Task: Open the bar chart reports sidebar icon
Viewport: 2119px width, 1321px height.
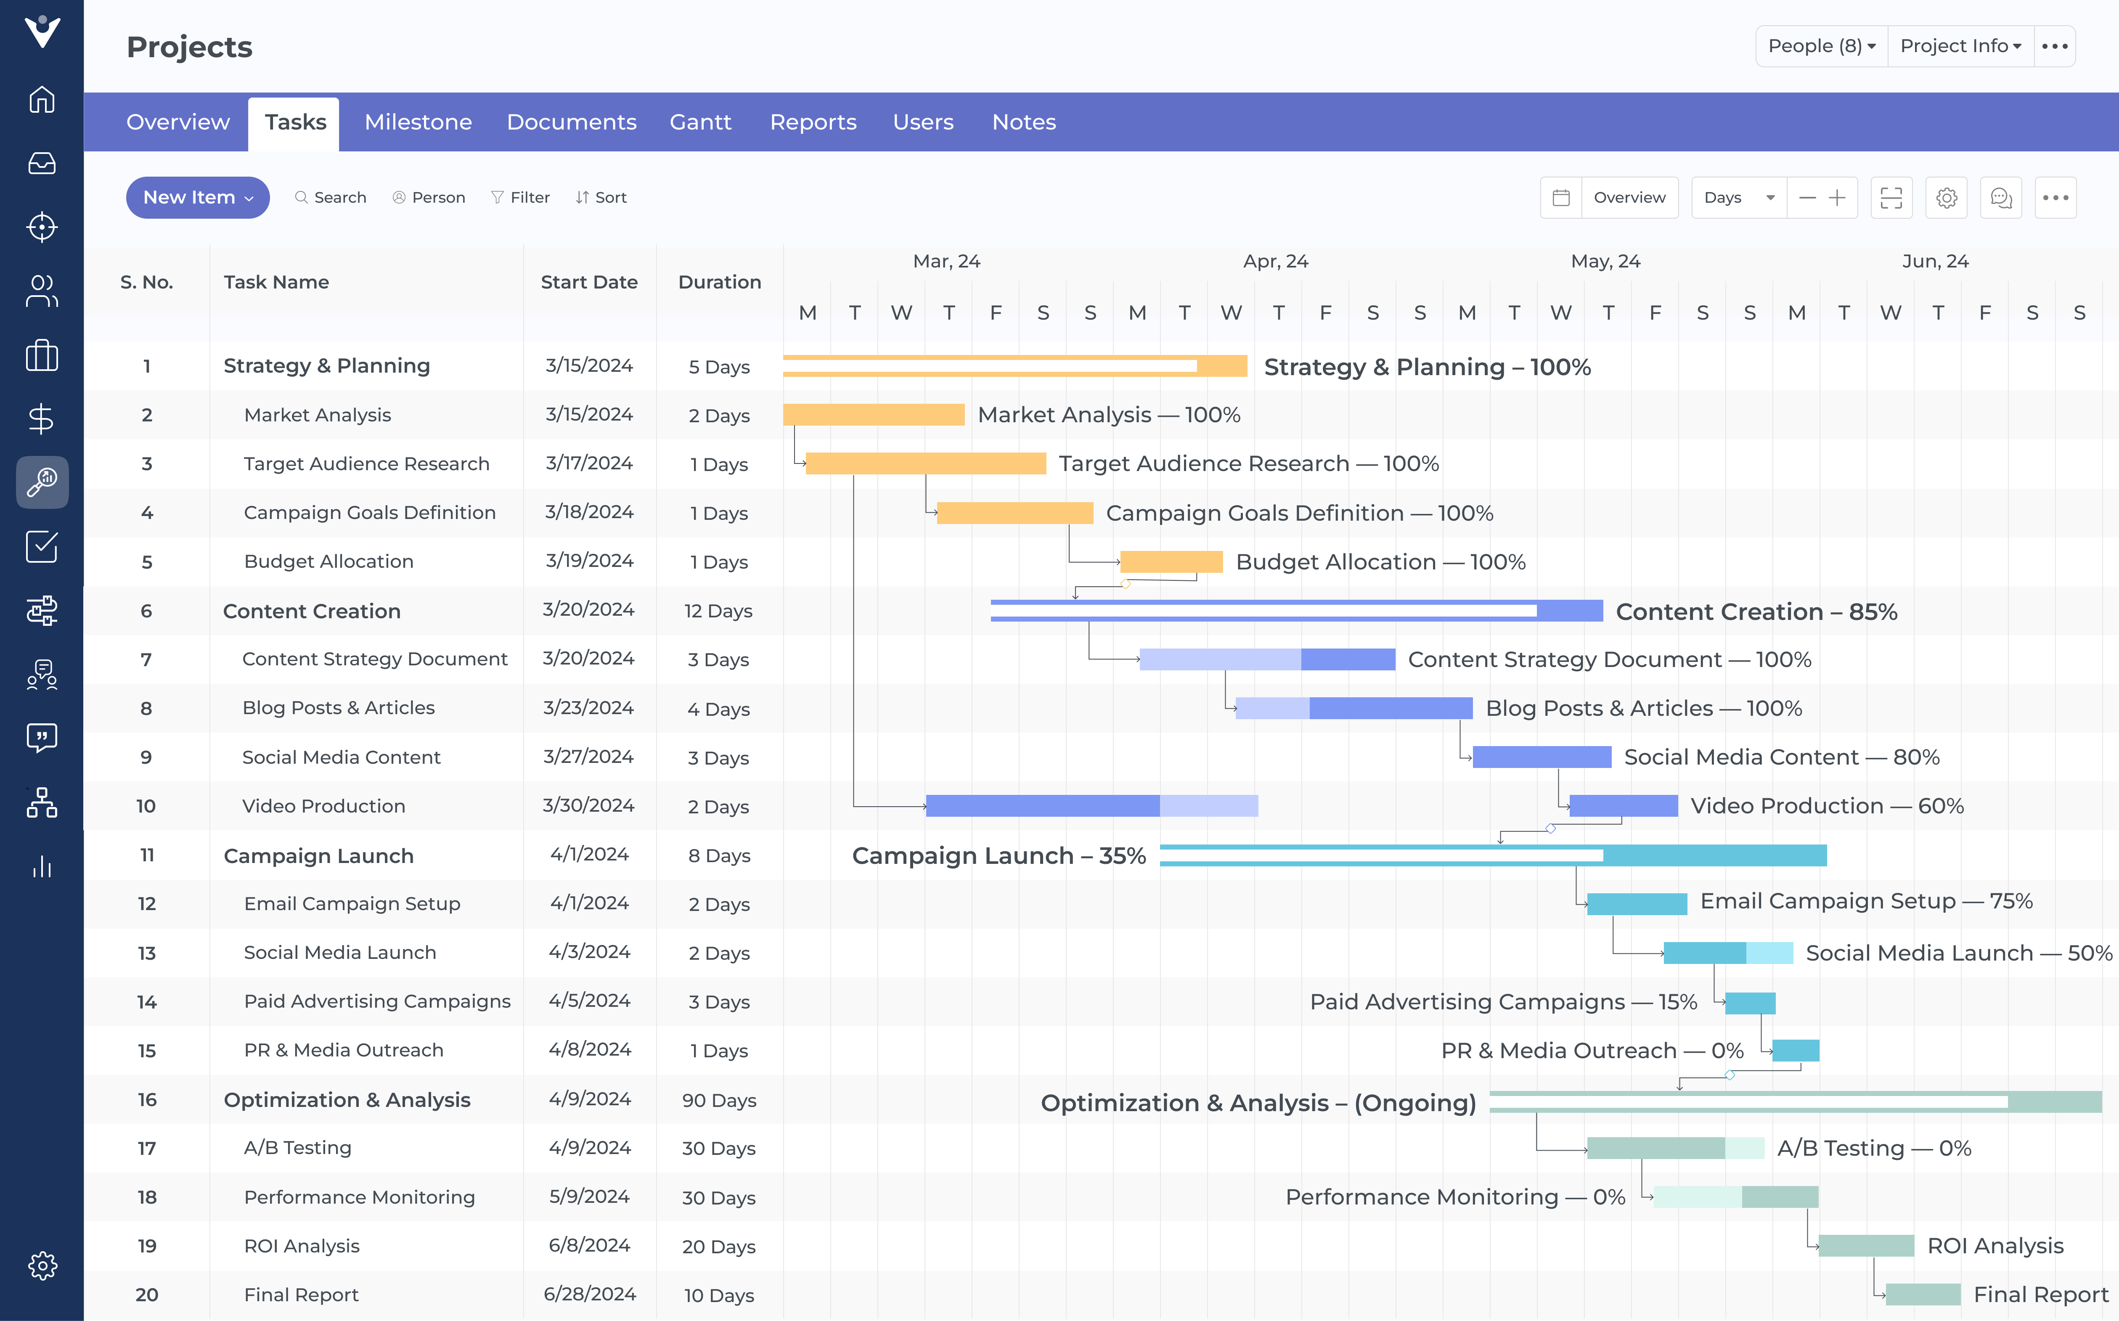Action: [42, 866]
